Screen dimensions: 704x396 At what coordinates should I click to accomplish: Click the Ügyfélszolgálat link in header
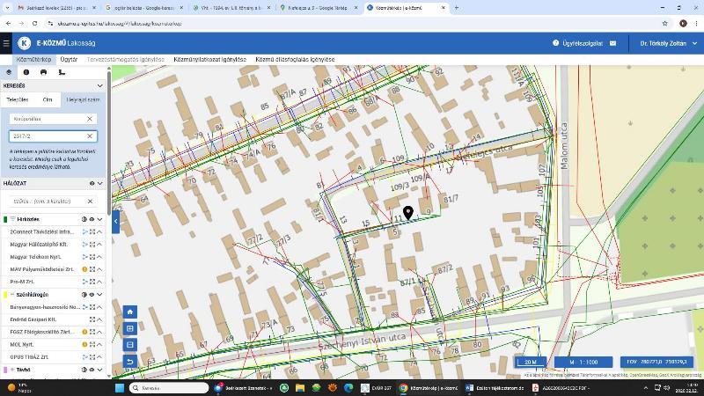pyautogui.click(x=579, y=43)
